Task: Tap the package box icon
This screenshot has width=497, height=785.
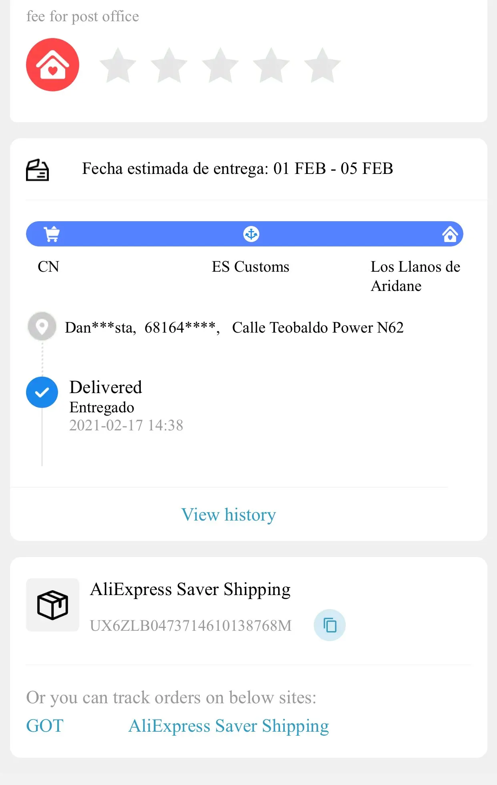Action: coord(52,605)
